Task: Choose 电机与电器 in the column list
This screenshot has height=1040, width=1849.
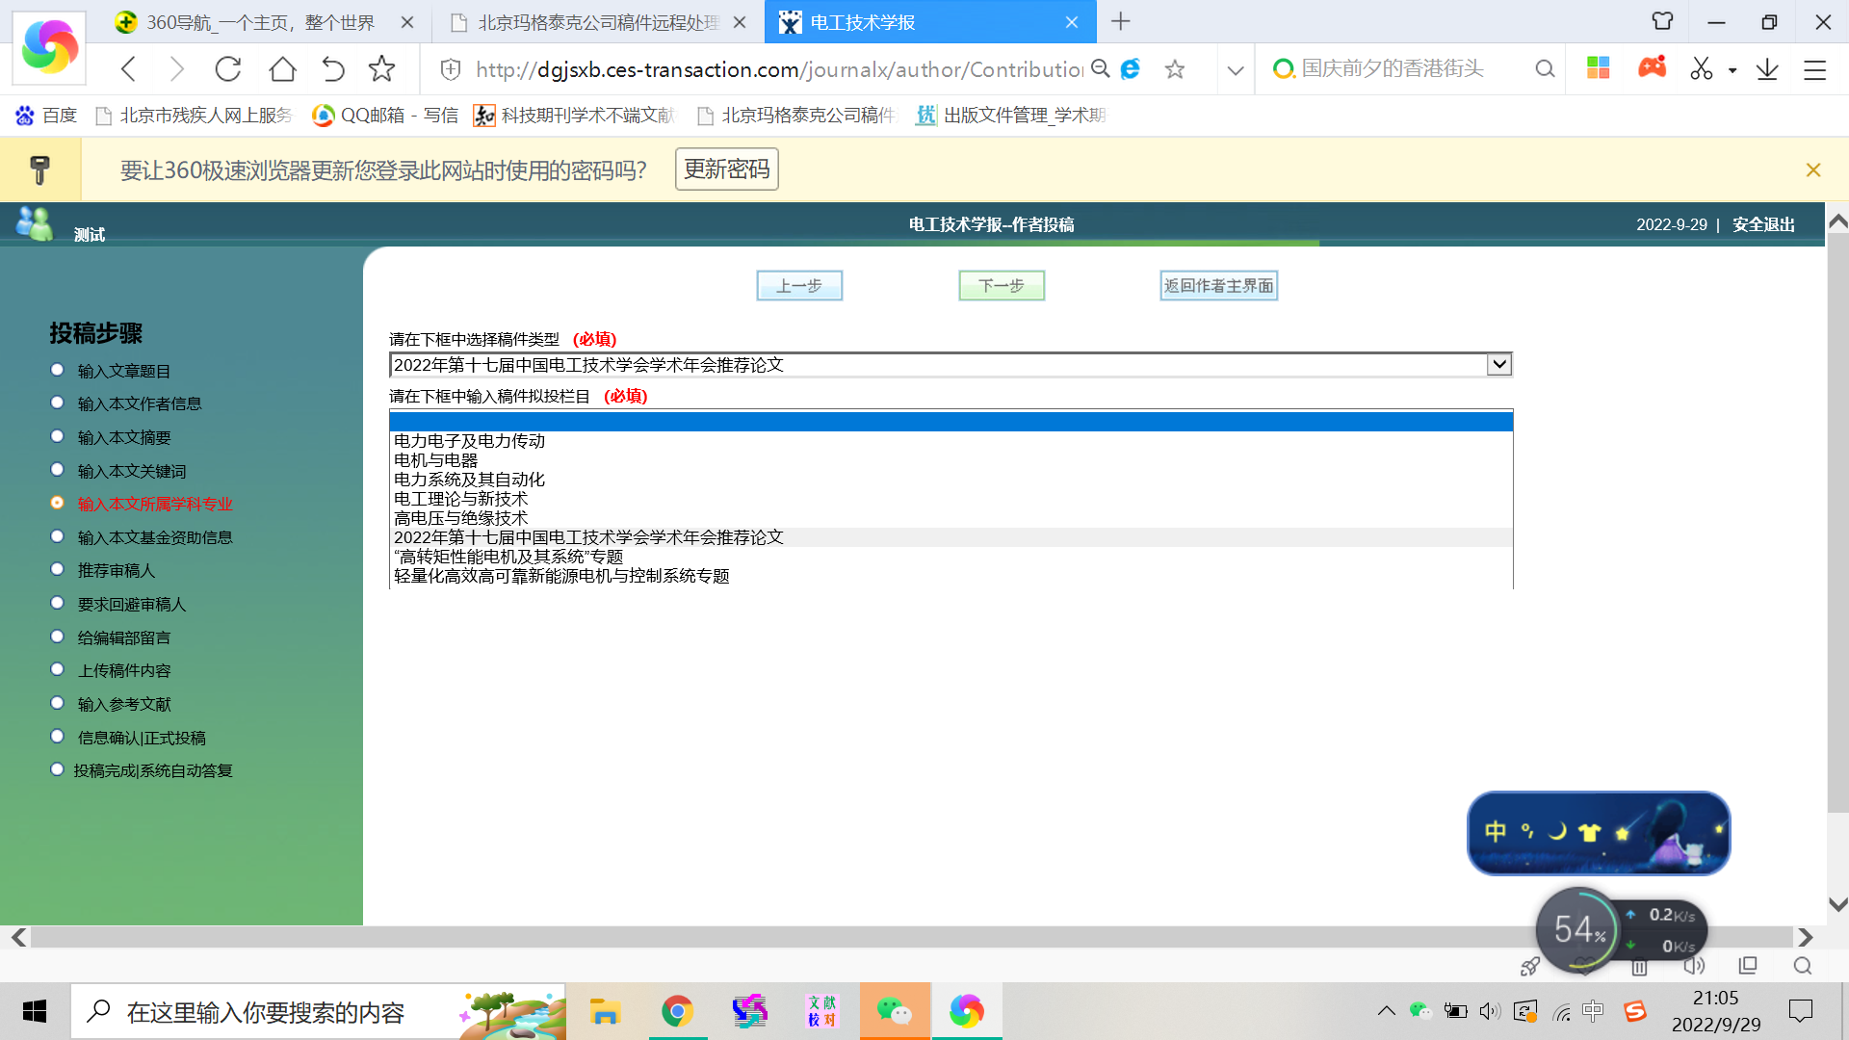Action: tap(435, 460)
